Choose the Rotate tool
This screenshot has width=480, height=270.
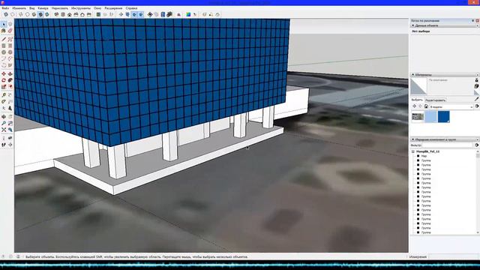(x=4, y=80)
